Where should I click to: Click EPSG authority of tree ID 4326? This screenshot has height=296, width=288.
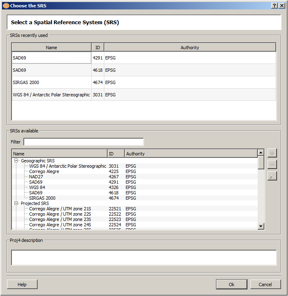(x=131, y=187)
